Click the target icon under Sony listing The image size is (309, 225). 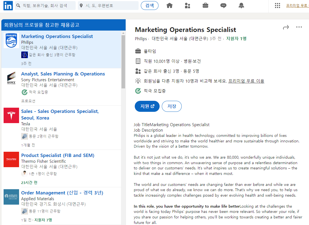click(x=24, y=92)
